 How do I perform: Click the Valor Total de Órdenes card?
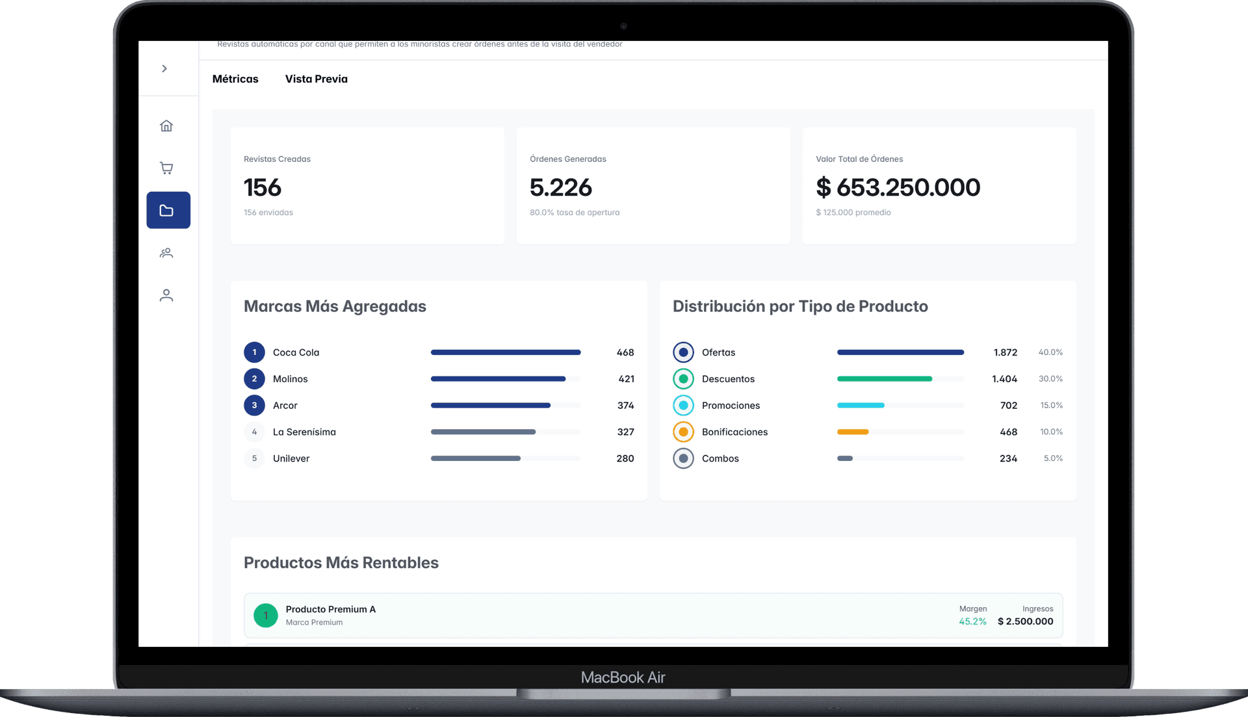coord(939,186)
